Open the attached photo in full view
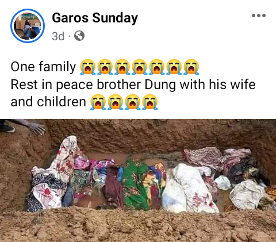 (x=138, y=180)
